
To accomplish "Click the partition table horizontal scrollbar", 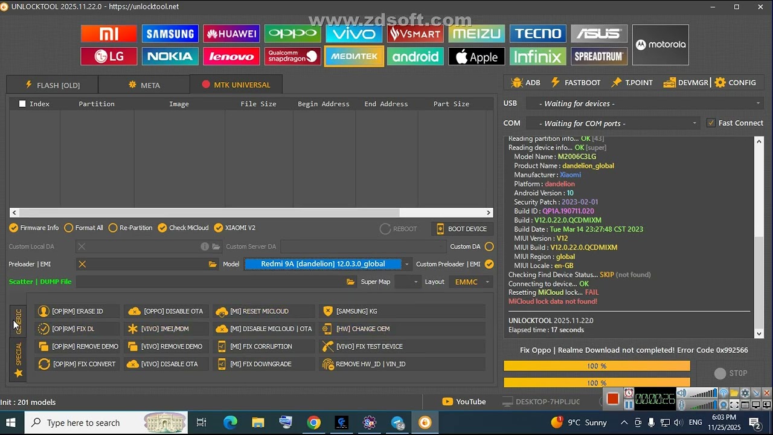I will point(251,213).
